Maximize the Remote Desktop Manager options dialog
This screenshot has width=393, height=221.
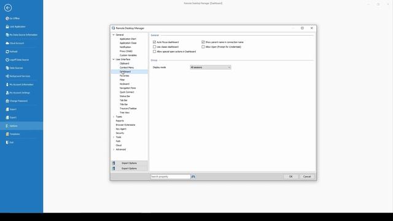302,28
